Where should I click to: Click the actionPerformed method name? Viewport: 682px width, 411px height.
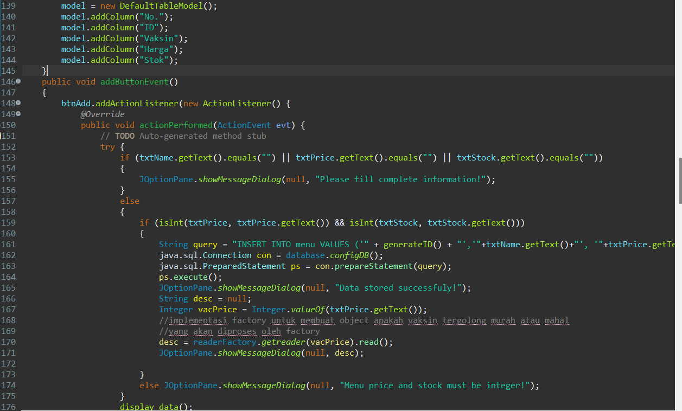[176, 125]
